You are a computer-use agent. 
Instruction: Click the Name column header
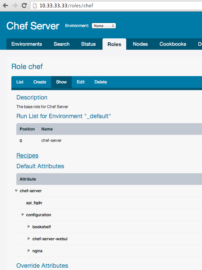(47, 129)
